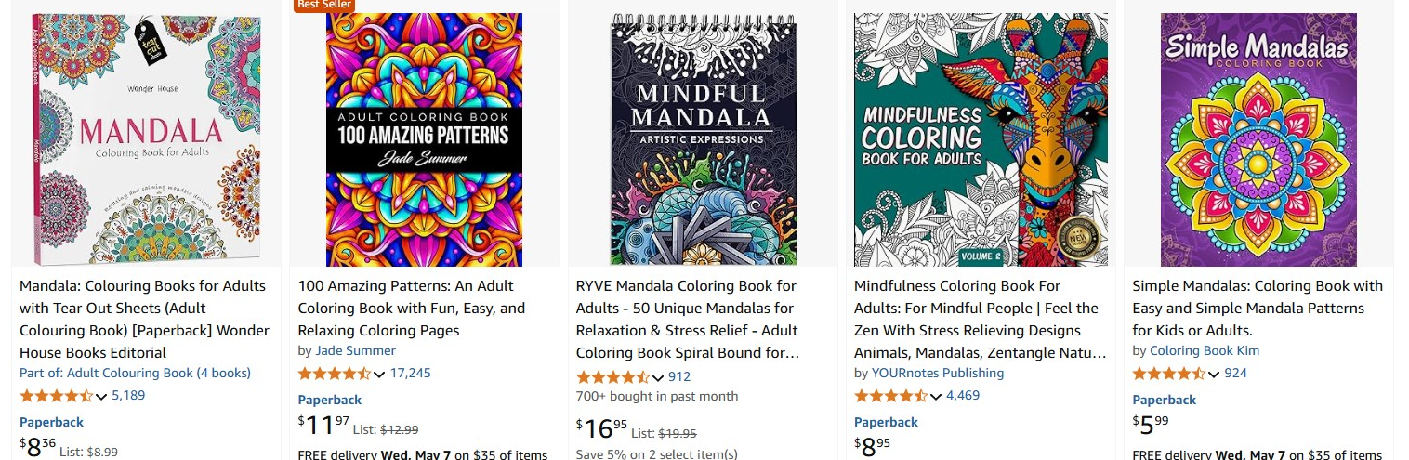
Task: Expand rating dropdown for 100 Amazing Patterns
Action: click(x=379, y=375)
